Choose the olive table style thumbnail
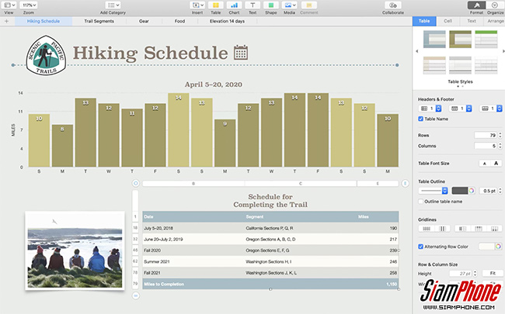 click(460, 39)
